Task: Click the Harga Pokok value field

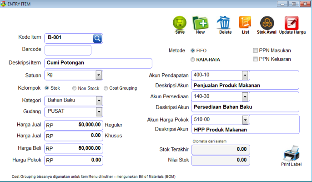Action: (73, 160)
